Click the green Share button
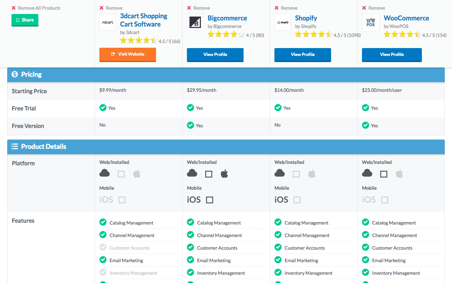 [25, 20]
